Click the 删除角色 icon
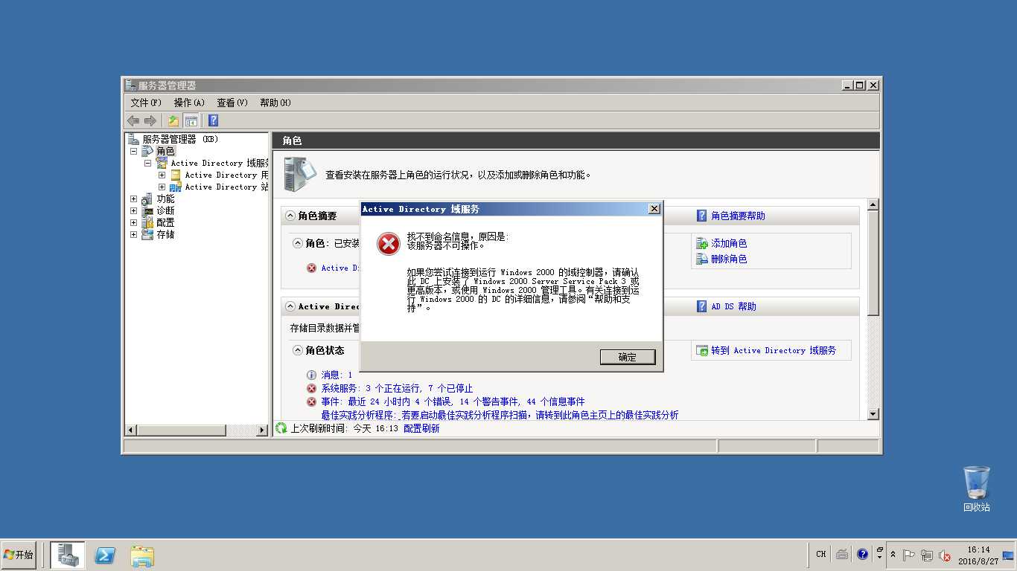Screen dimensions: 1017x571 point(701,259)
